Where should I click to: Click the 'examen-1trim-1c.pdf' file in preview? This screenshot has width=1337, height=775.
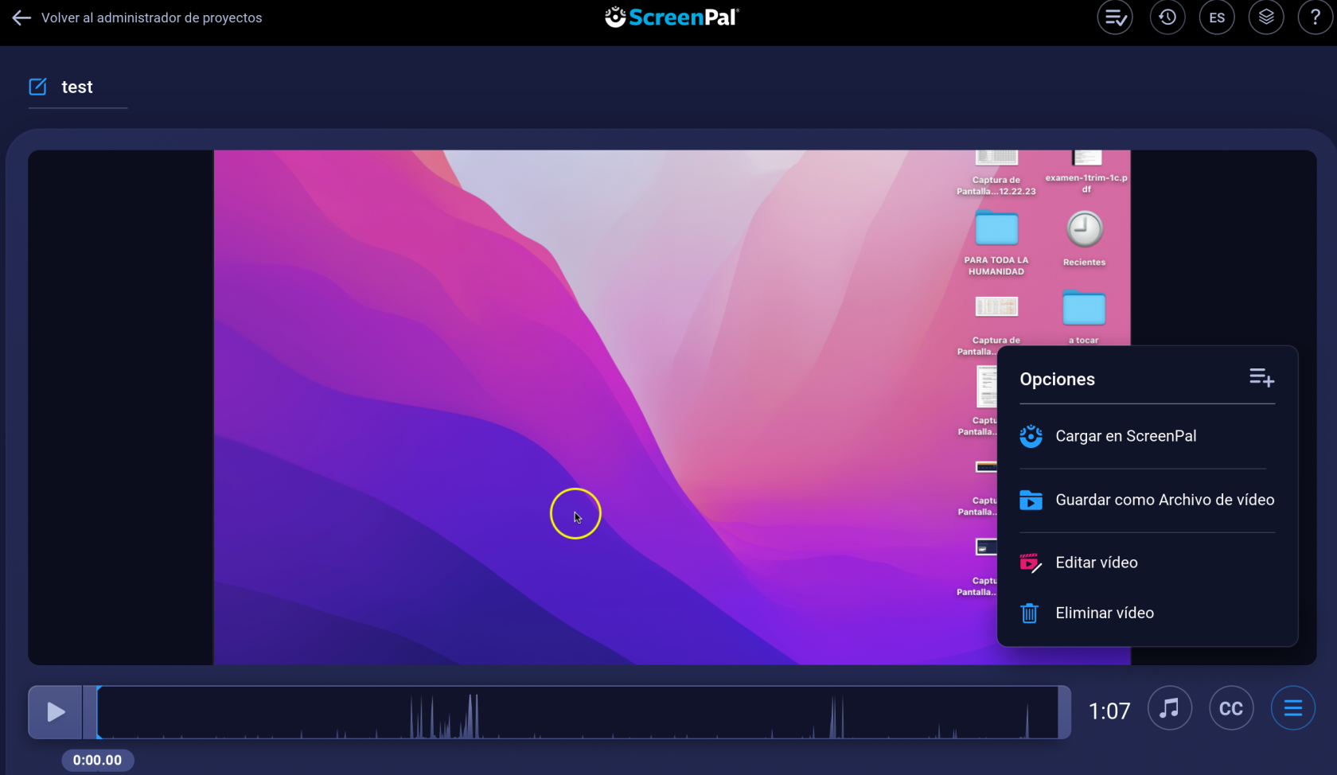tap(1086, 173)
